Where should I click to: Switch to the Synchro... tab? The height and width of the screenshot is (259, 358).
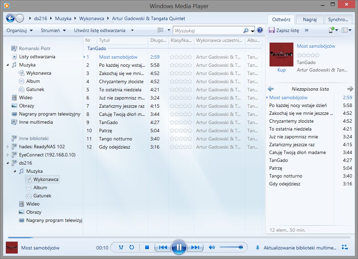click(338, 19)
